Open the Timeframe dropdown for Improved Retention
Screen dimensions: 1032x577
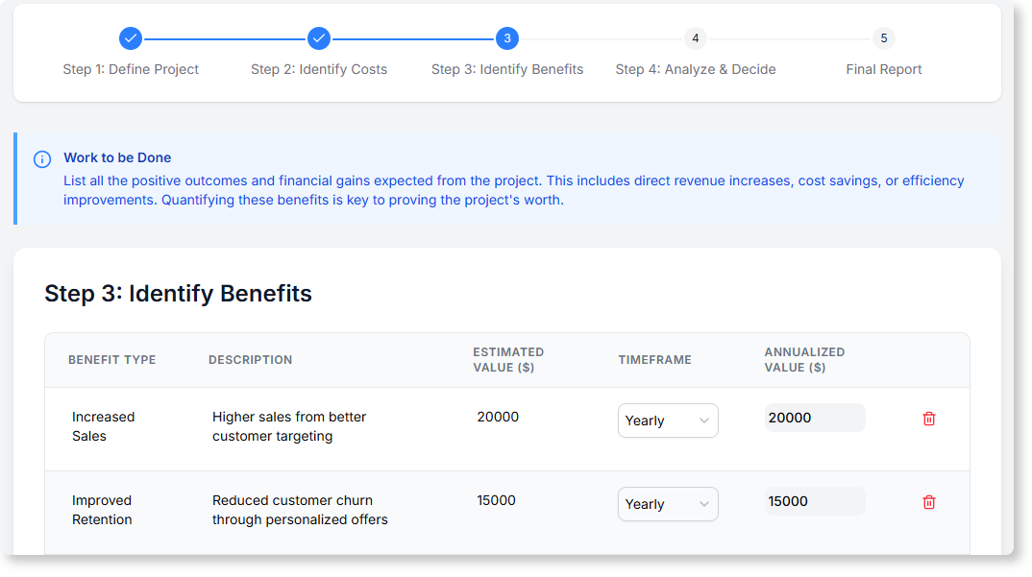tap(668, 504)
